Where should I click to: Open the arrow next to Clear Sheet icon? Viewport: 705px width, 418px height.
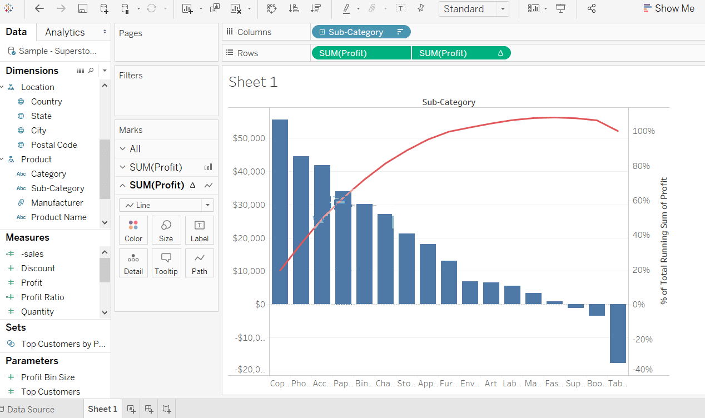pyautogui.click(x=249, y=9)
